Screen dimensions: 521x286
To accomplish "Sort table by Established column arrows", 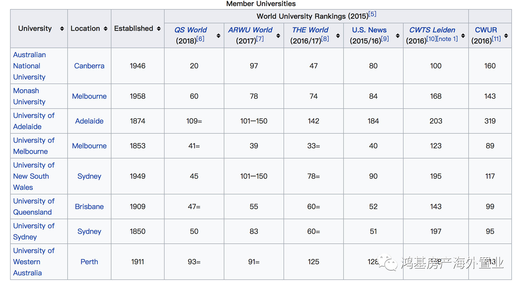I will (159, 29).
